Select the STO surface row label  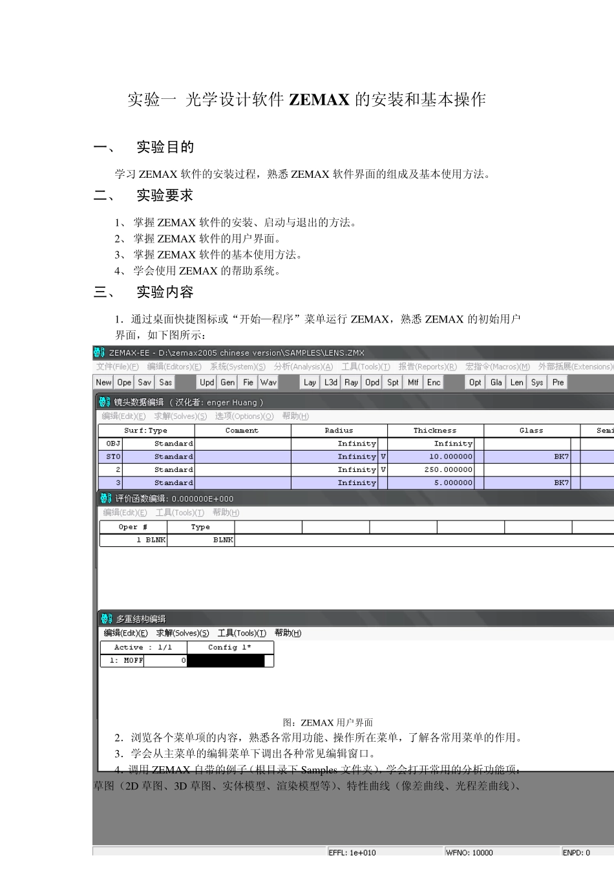111,457
